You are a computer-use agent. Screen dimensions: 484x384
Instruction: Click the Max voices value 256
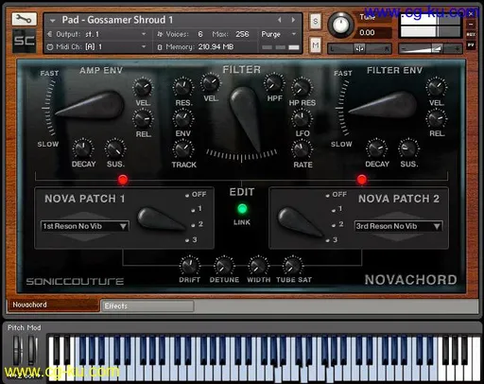pos(242,34)
